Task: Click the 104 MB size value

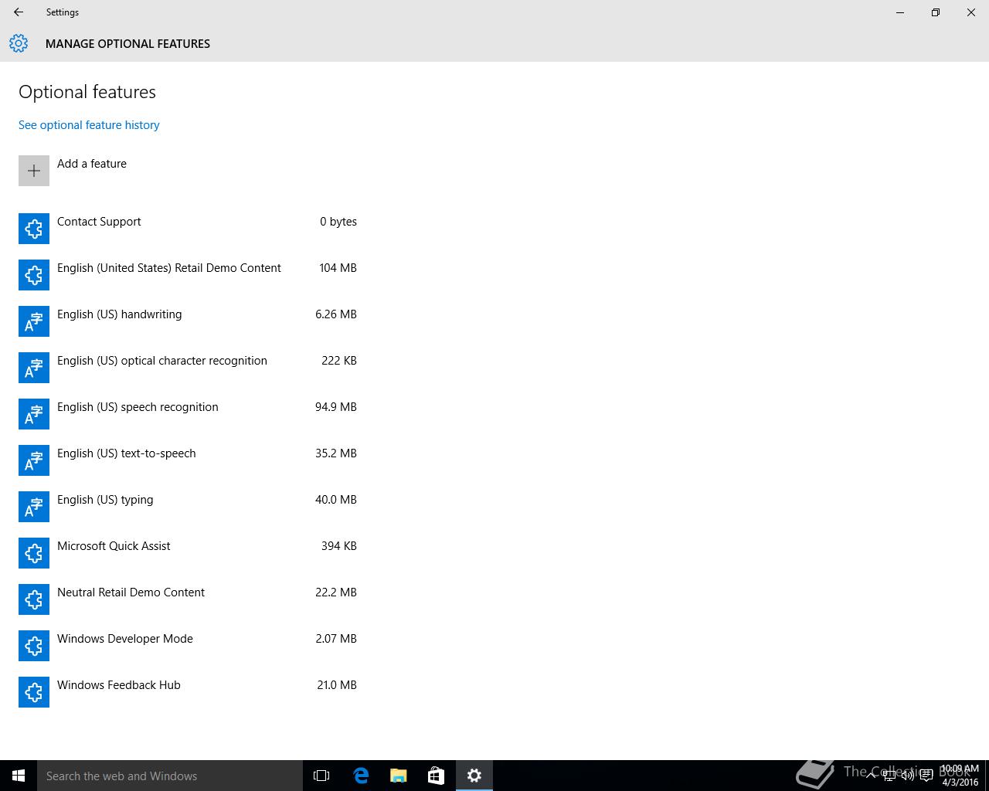Action: 338,268
